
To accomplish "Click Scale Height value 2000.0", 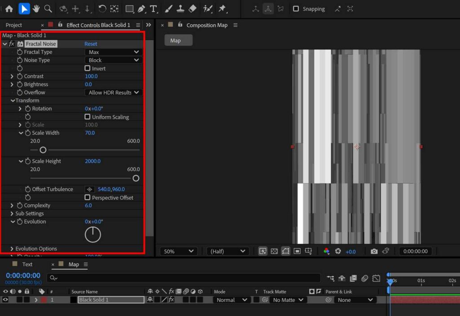I will pyautogui.click(x=93, y=161).
